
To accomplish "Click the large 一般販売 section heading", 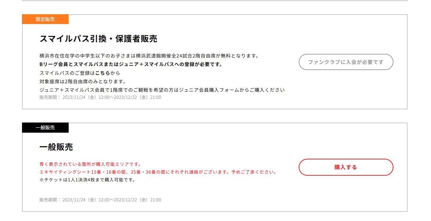I will 56,147.
